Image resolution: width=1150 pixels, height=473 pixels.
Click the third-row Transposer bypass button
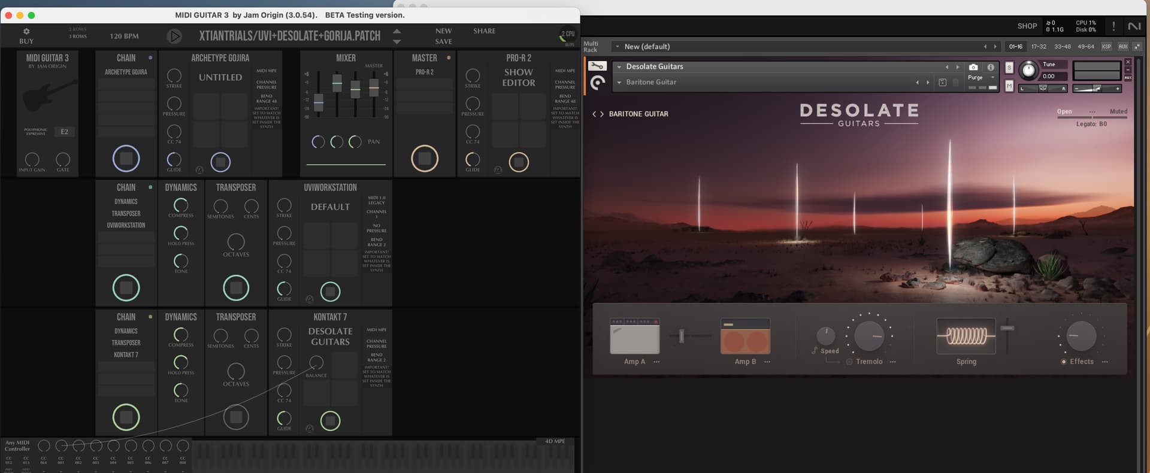coord(236,417)
